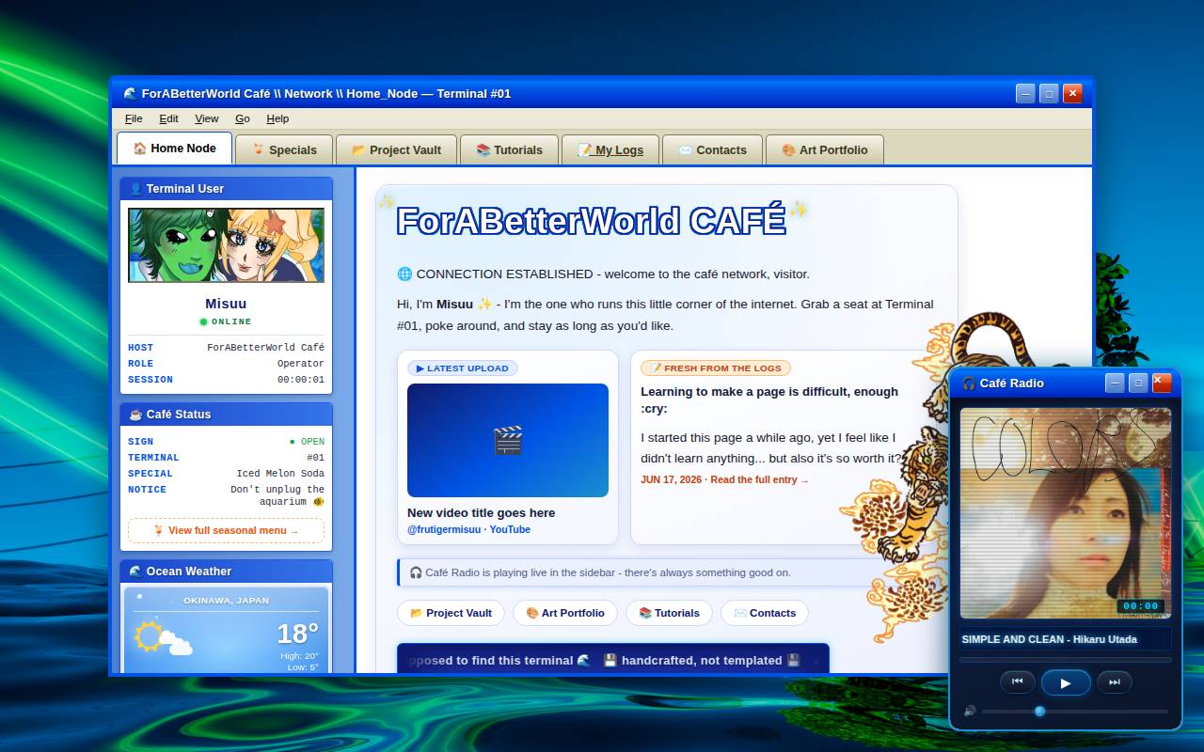Click the Project Vault pill button
Image resolution: width=1204 pixels, height=752 pixels.
click(451, 613)
